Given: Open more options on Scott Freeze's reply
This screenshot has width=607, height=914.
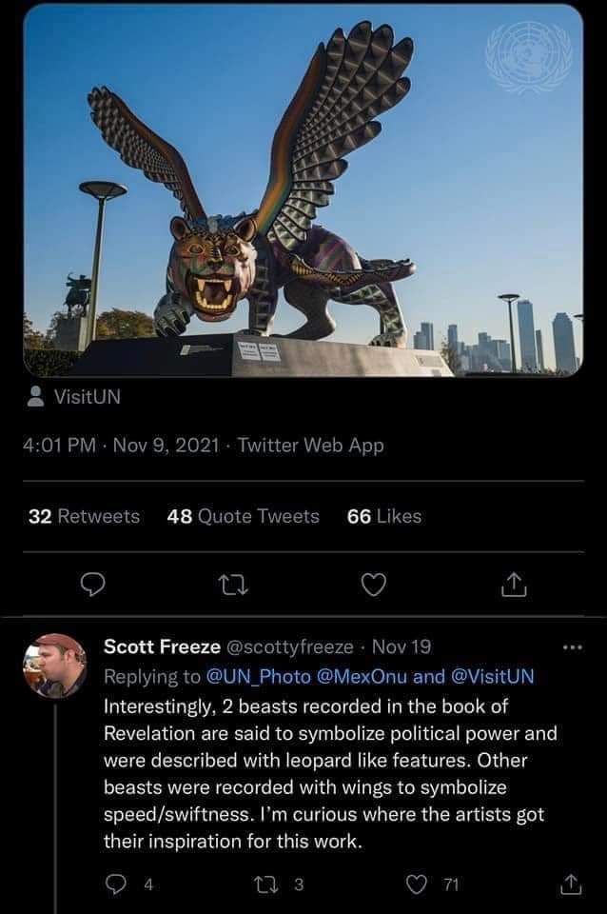Looking at the screenshot, I should tap(571, 646).
